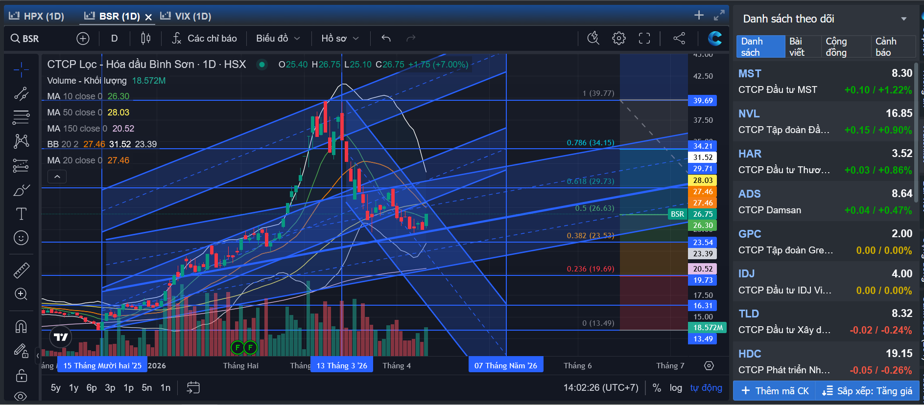This screenshot has height=405, width=924.
Task: Lock all drawing tools
Action: pos(21,375)
